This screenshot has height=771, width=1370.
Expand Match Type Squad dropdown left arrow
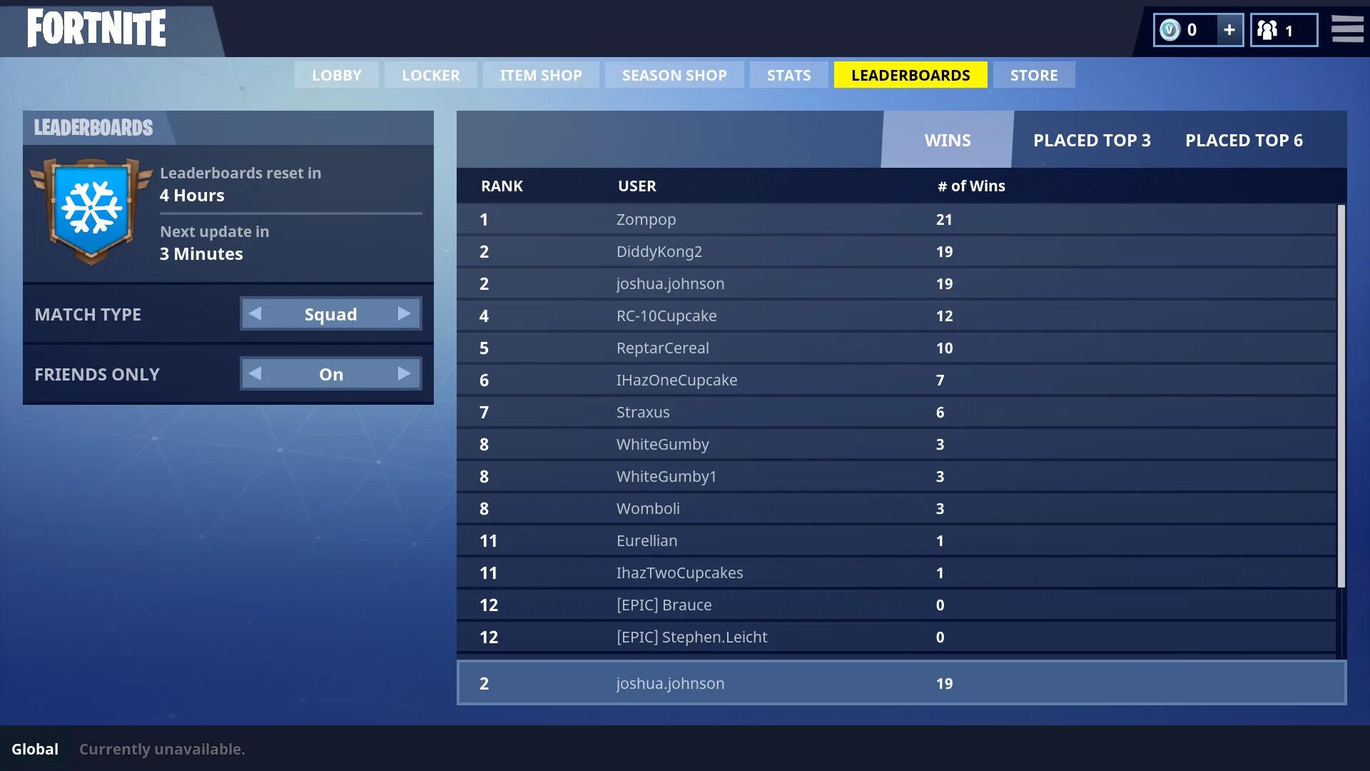coord(255,313)
